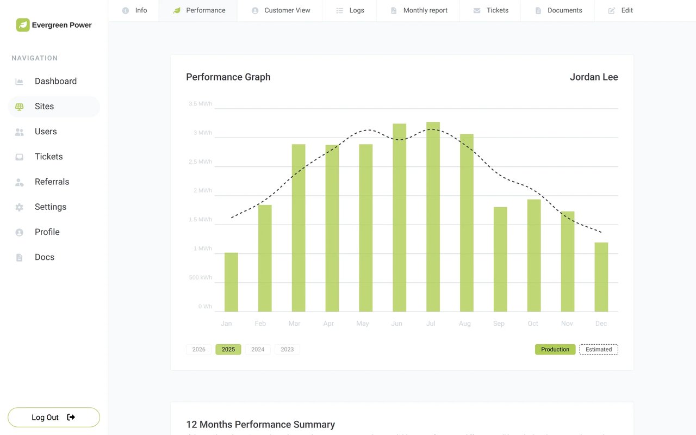This screenshot has width=696, height=435.
Task: Switch the graph to year 2024
Action: click(258, 350)
